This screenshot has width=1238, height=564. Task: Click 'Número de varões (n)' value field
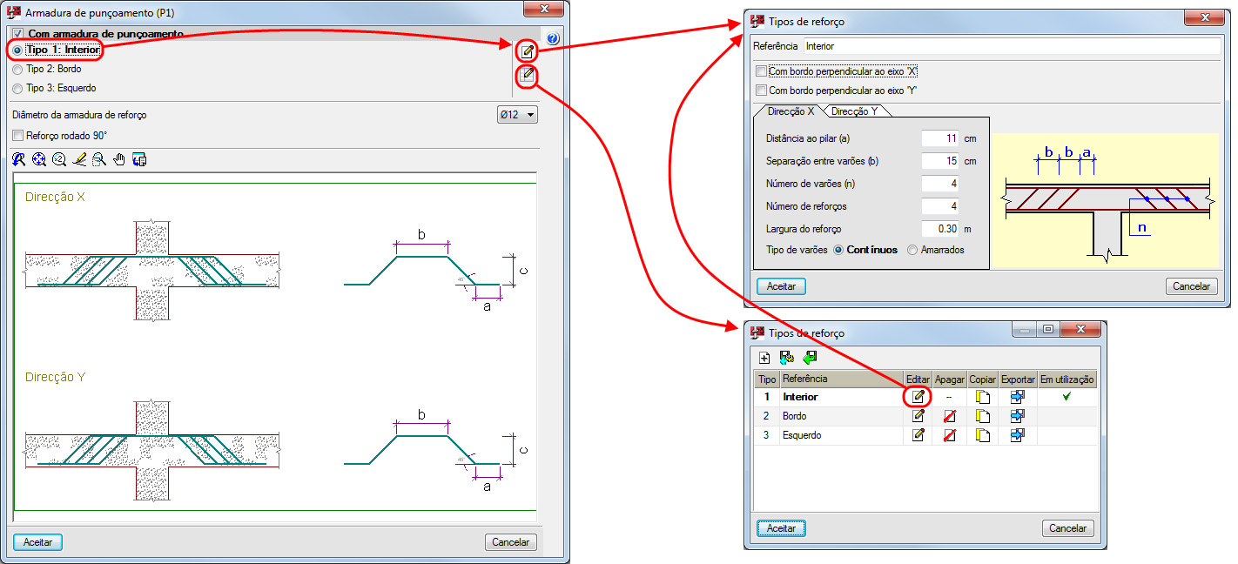[x=940, y=184]
